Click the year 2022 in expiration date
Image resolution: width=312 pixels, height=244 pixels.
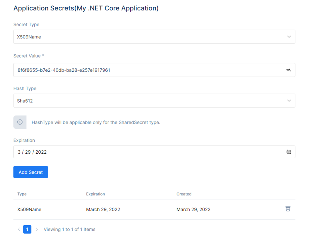coord(41,152)
